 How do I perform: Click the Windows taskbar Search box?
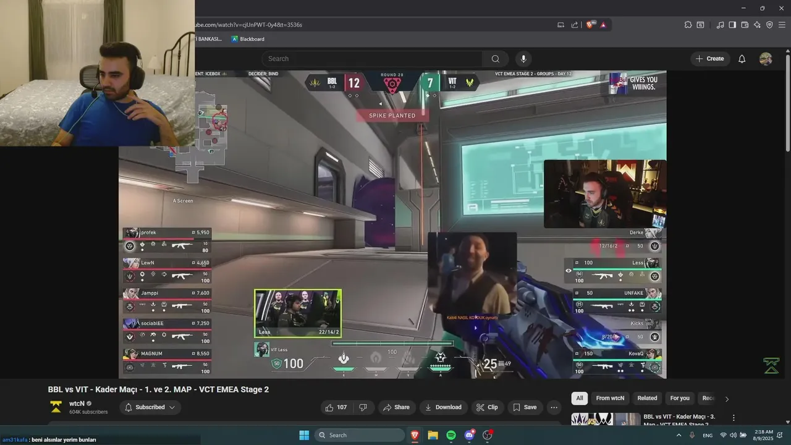pyautogui.click(x=358, y=435)
